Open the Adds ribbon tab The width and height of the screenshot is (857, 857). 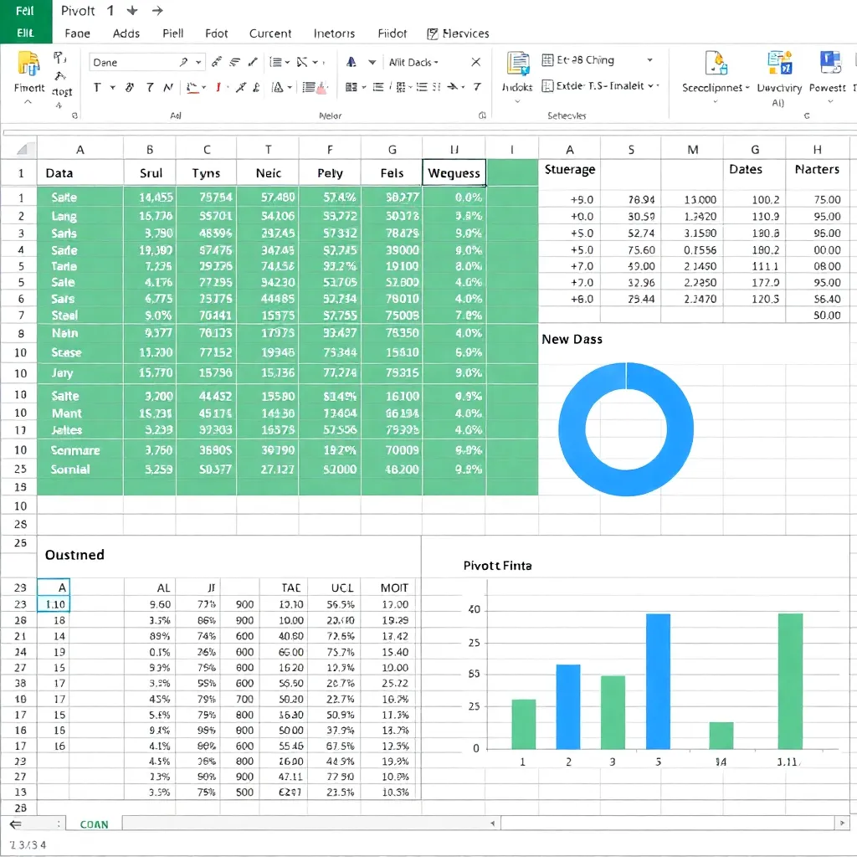click(x=126, y=33)
